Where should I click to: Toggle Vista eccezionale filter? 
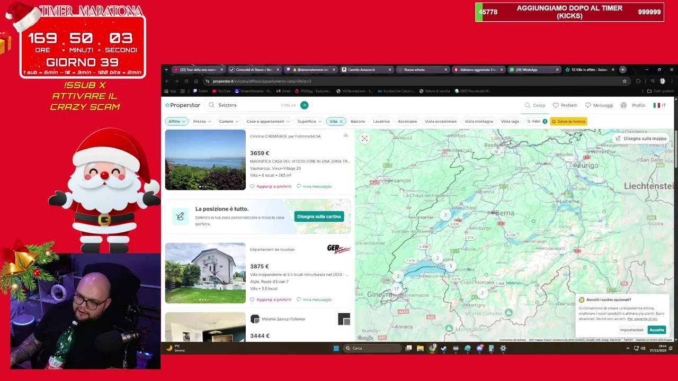441,121
